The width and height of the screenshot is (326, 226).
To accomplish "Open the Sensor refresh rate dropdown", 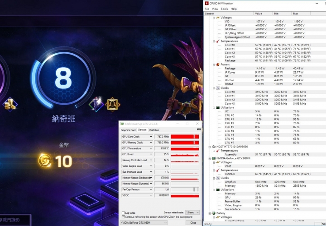I will [192, 212].
